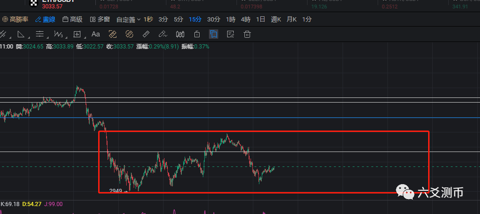Click the K:69.18 indicator value
This screenshot has height=214, width=480.
pyautogui.click(x=9, y=204)
